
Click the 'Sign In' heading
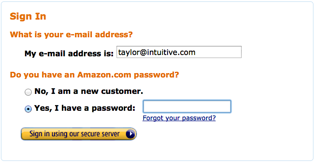(x=28, y=16)
